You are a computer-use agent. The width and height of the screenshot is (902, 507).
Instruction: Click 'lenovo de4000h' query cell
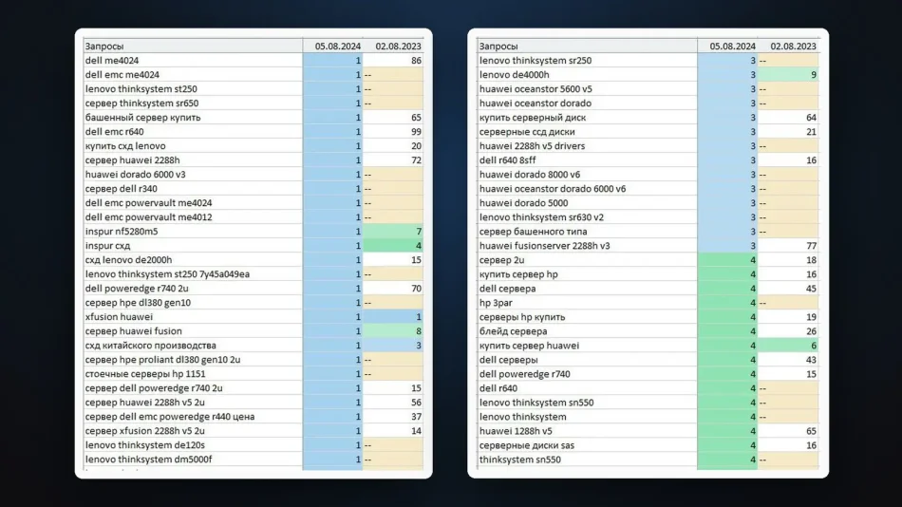coord(588,75)
